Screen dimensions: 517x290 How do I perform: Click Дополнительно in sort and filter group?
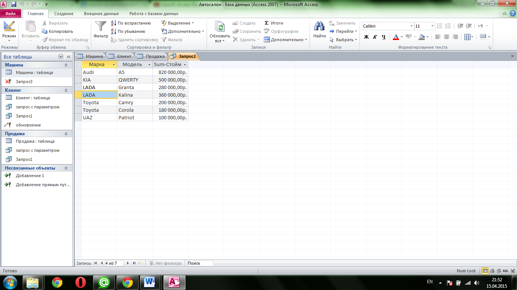(182, 31)
